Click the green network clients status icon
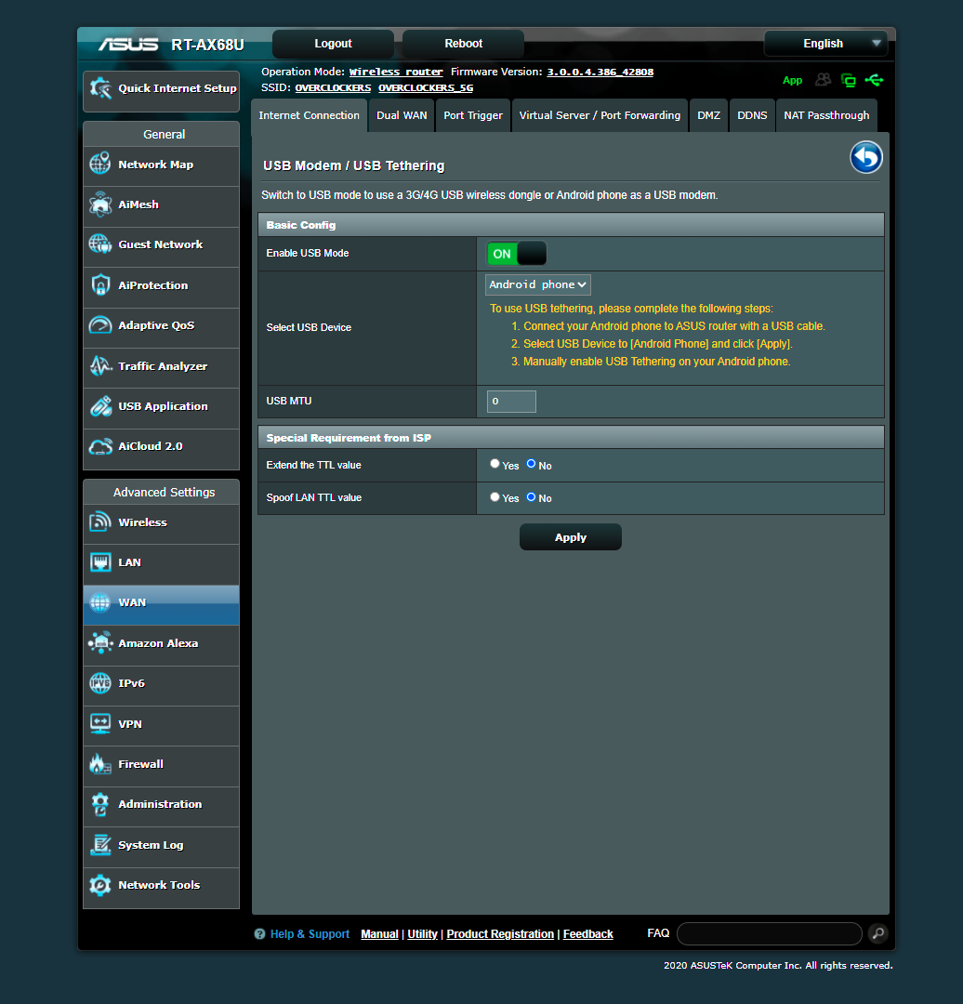963x1004 pixels. click(x=849, y=80)
